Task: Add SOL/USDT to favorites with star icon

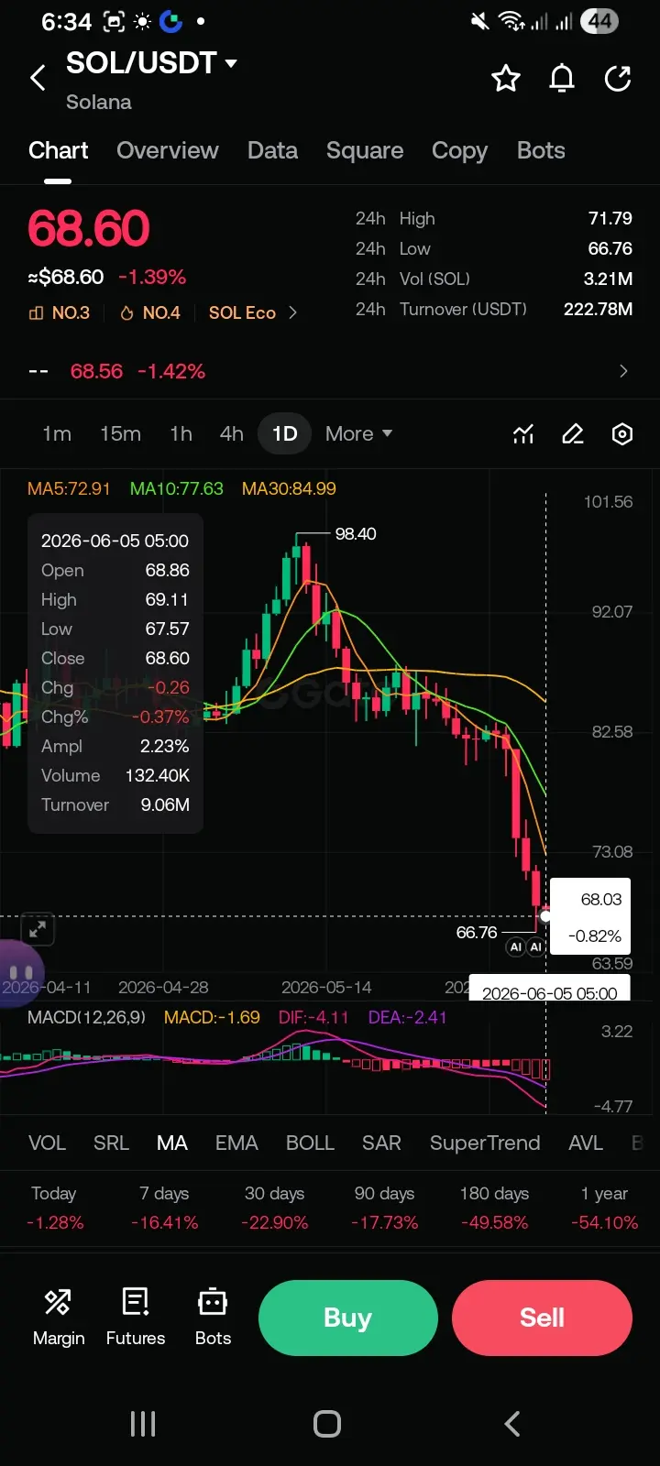Action: 506,79
